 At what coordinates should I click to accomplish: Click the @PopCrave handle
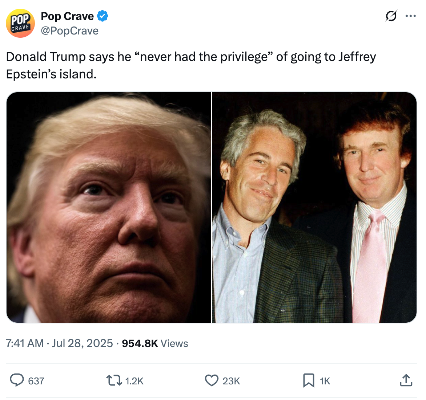pyautogui.click(x=69, y=31)
